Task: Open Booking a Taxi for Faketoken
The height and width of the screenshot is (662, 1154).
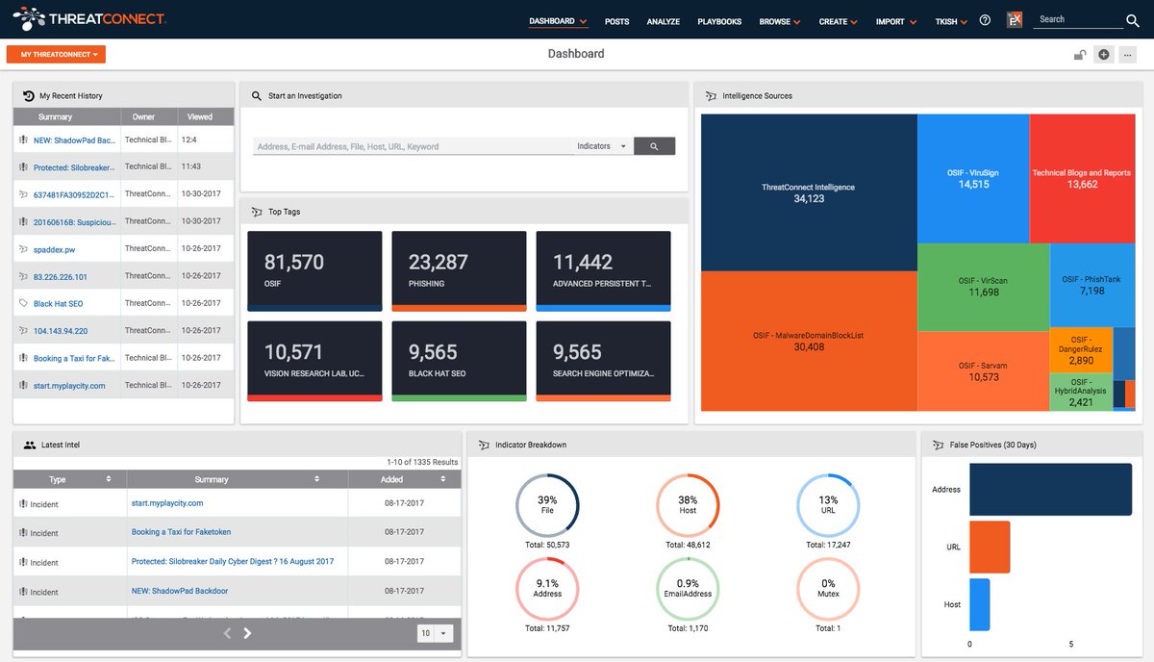Action: coord(181,531)
